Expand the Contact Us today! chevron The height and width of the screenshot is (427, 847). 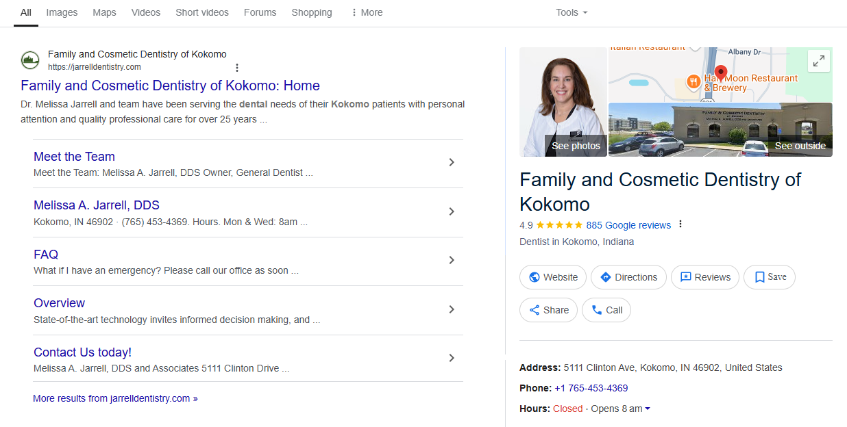(452, 358)
